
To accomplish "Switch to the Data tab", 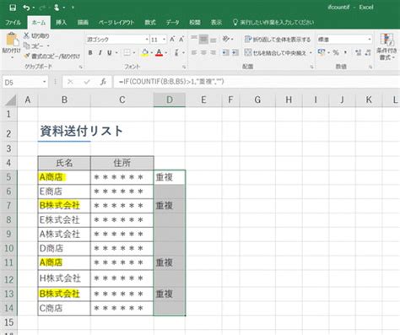I will (x=172, y=23).
